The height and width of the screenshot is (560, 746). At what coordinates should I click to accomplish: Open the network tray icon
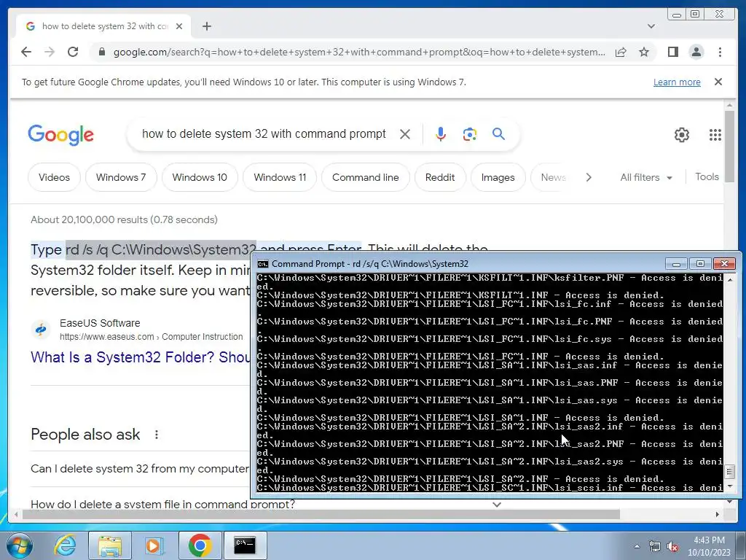(x=655, y=546)
